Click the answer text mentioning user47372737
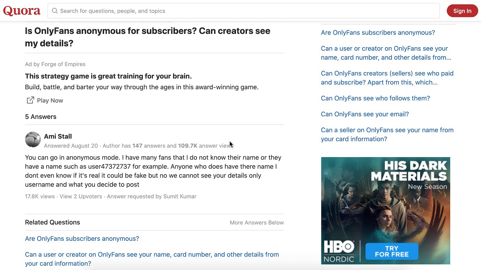 153,171
